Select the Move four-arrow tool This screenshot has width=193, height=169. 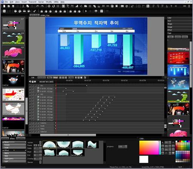[49, 6]
